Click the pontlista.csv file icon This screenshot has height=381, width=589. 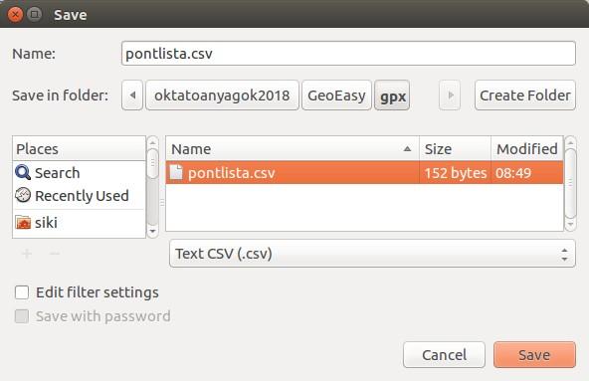(176, 172)
